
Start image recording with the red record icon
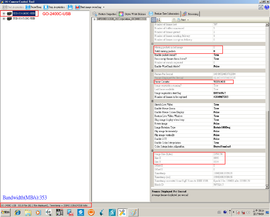77,7
